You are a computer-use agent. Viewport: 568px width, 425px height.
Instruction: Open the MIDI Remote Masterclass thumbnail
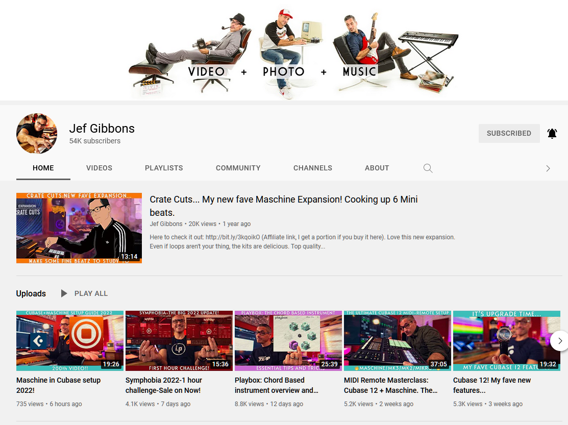point(398,341)
